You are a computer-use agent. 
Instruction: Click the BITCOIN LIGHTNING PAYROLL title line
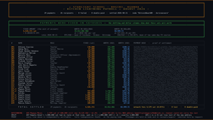tap(106, 9)
